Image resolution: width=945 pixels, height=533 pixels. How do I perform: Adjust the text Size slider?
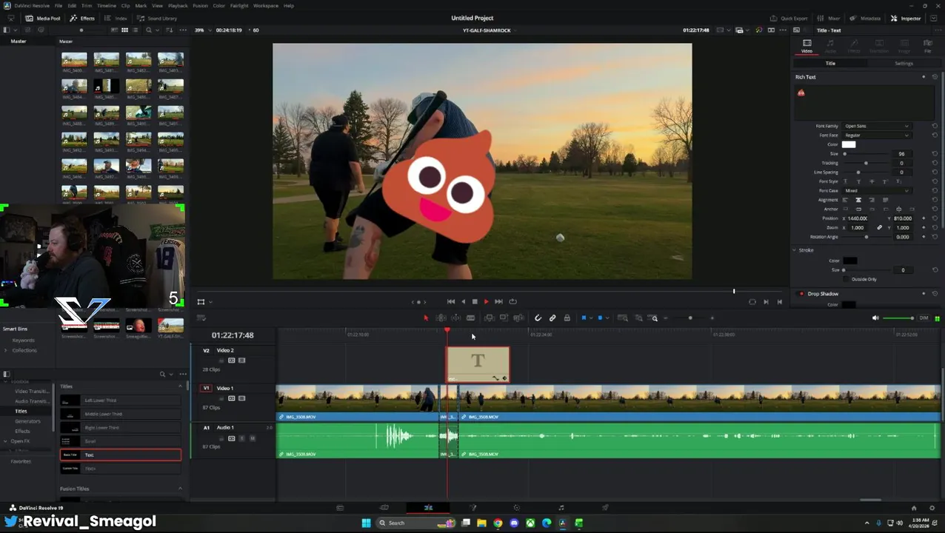pos(865,154)
